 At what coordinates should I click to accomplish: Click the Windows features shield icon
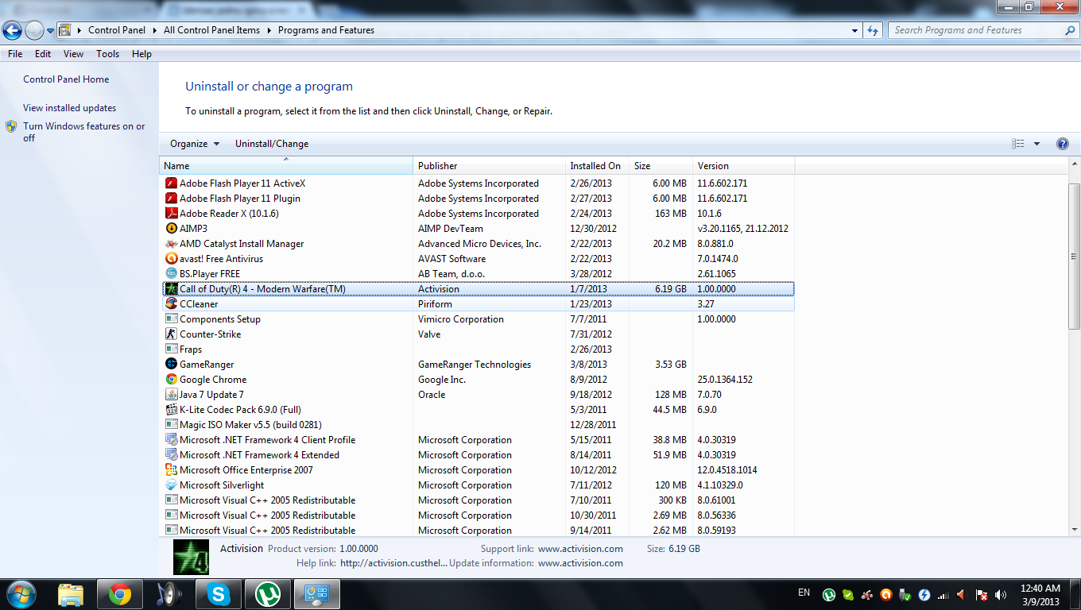tap(11, 126)
